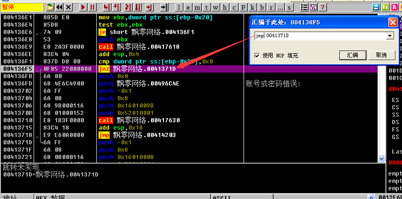Click the green plugin icon
The height and width of the screenshot is (199, 402).
(x=385, y=7)
